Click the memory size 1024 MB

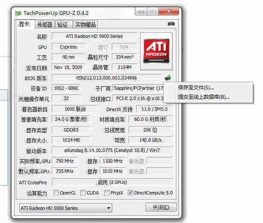[x=71, y=140]
